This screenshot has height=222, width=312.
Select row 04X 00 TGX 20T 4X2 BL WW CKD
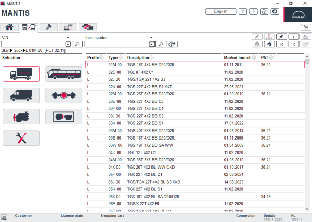[195, 167]
